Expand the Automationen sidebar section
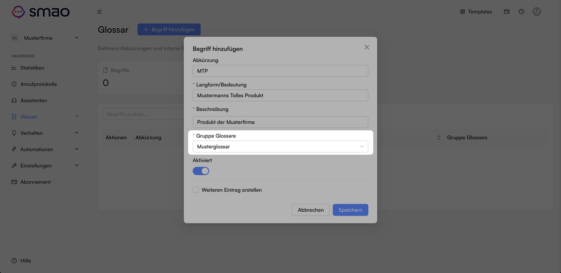Screen dimensions: 561x273 [45, 149]
